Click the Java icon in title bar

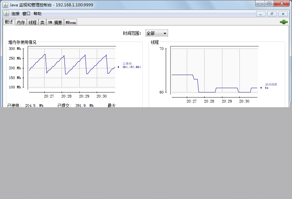tap(6, 5)
